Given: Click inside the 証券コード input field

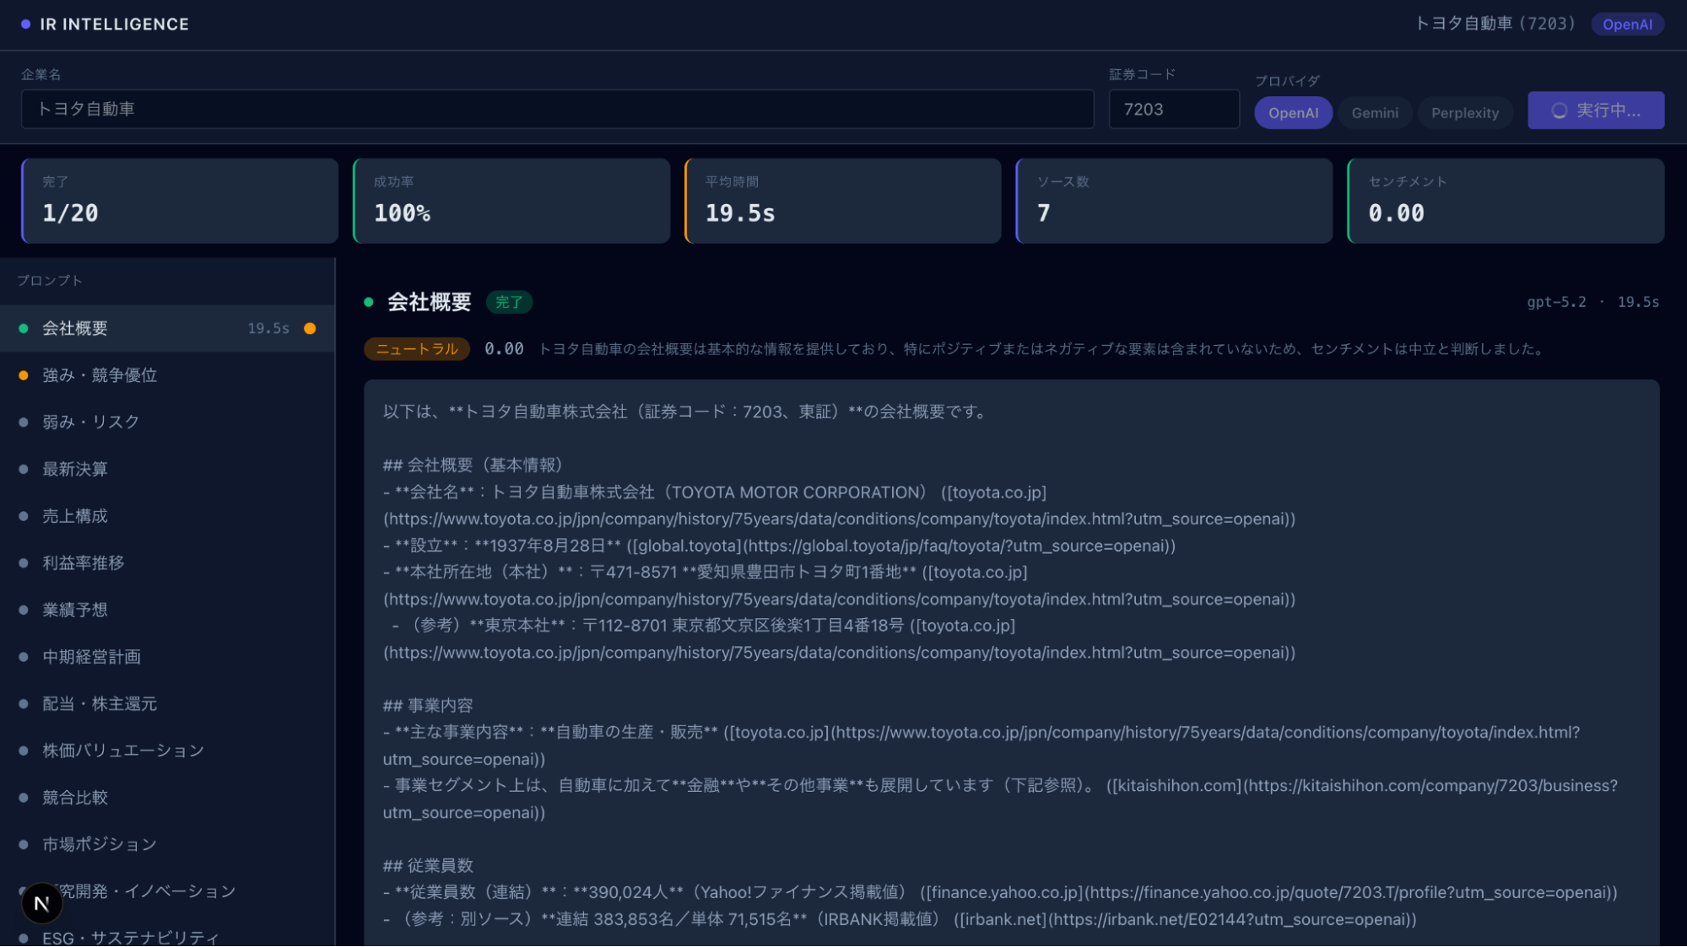Looking at the screenshot, I should pos(1173,109).
